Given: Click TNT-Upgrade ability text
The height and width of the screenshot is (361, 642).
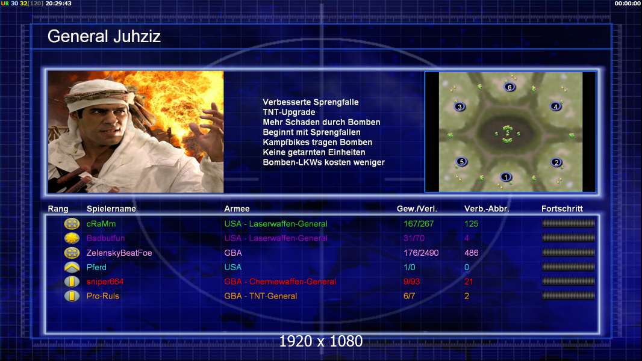Looking at the screenshot, I should click(x=289, y=112).
